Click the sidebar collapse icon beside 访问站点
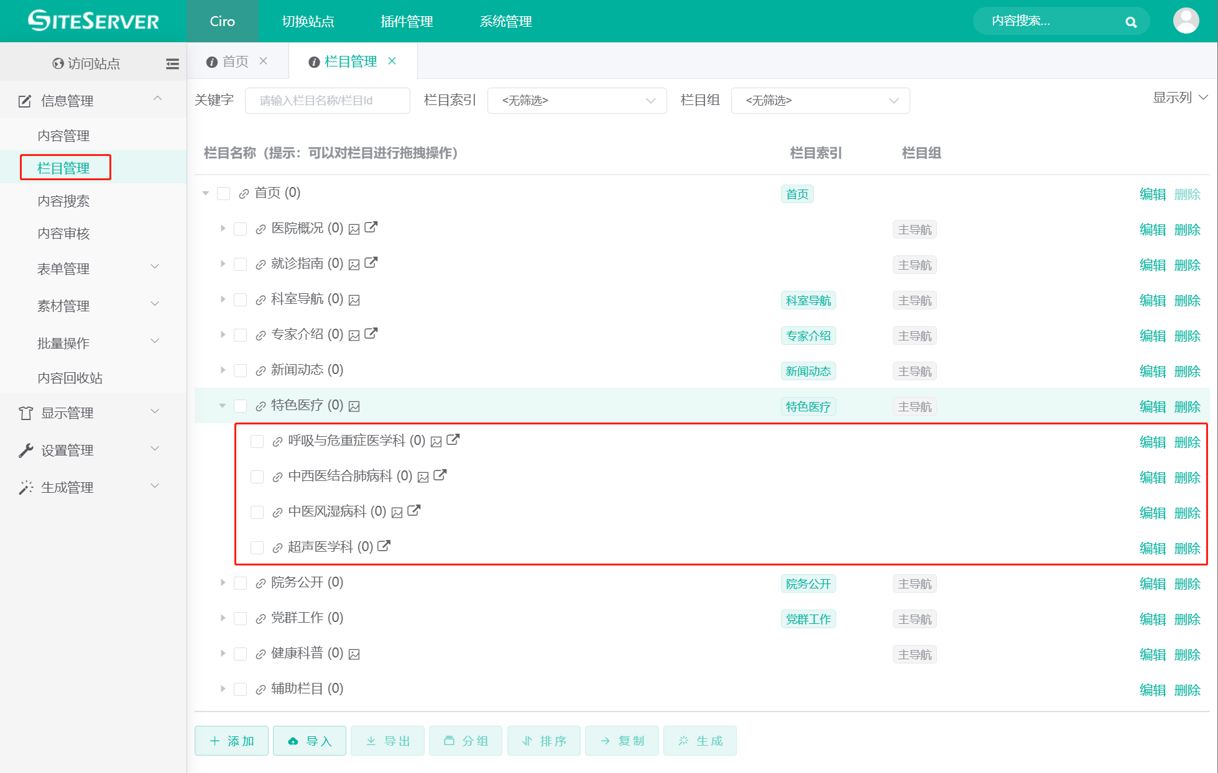The image size is (1218, 773). pyautogui.click(x=172, y=63)
